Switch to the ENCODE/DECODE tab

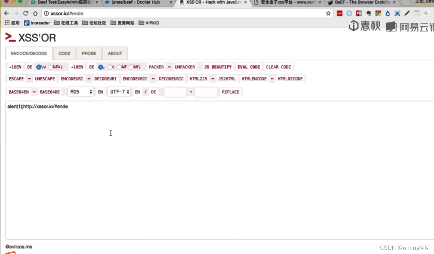tap(29, 53)
